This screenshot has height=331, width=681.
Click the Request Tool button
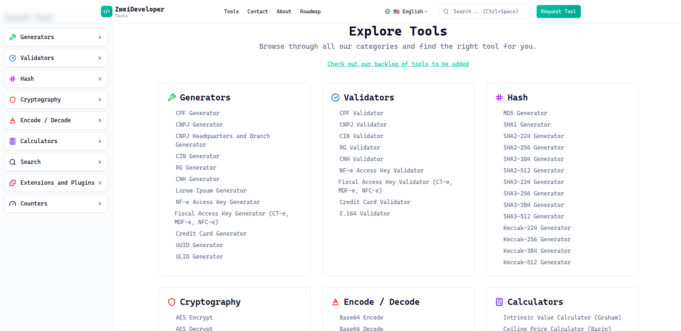(559, 11)
